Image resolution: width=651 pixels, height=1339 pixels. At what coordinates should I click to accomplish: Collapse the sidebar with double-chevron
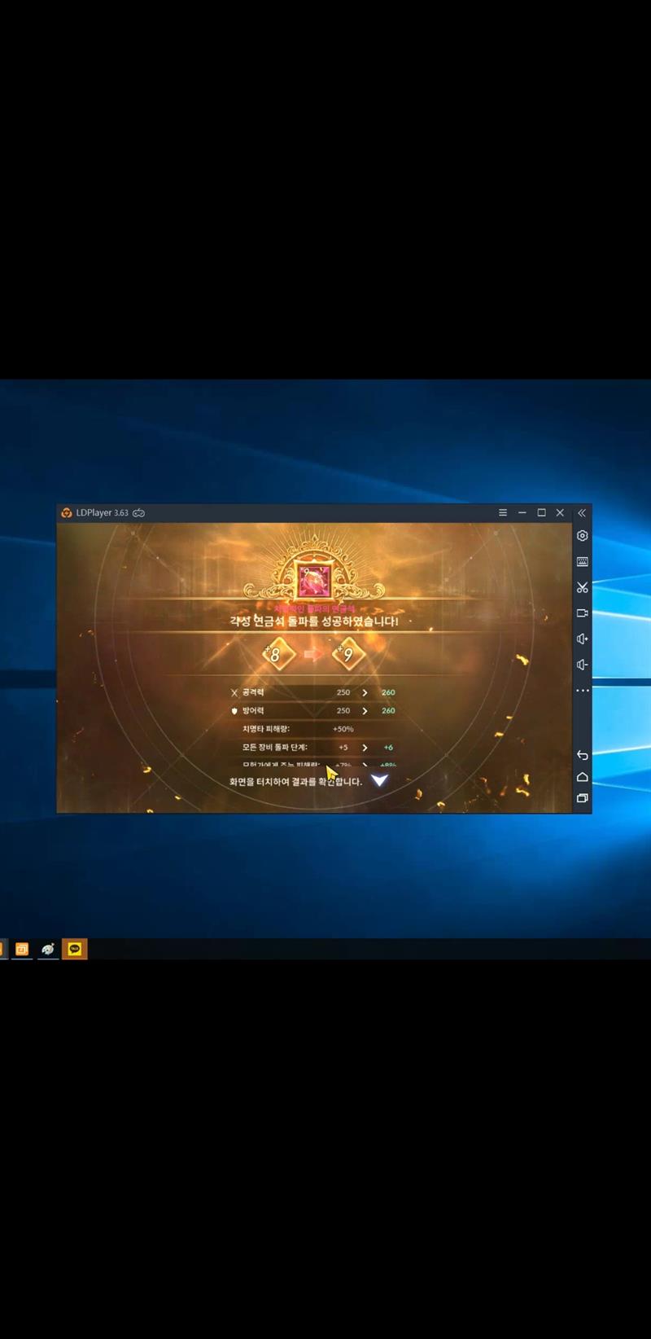pos(581,513)
